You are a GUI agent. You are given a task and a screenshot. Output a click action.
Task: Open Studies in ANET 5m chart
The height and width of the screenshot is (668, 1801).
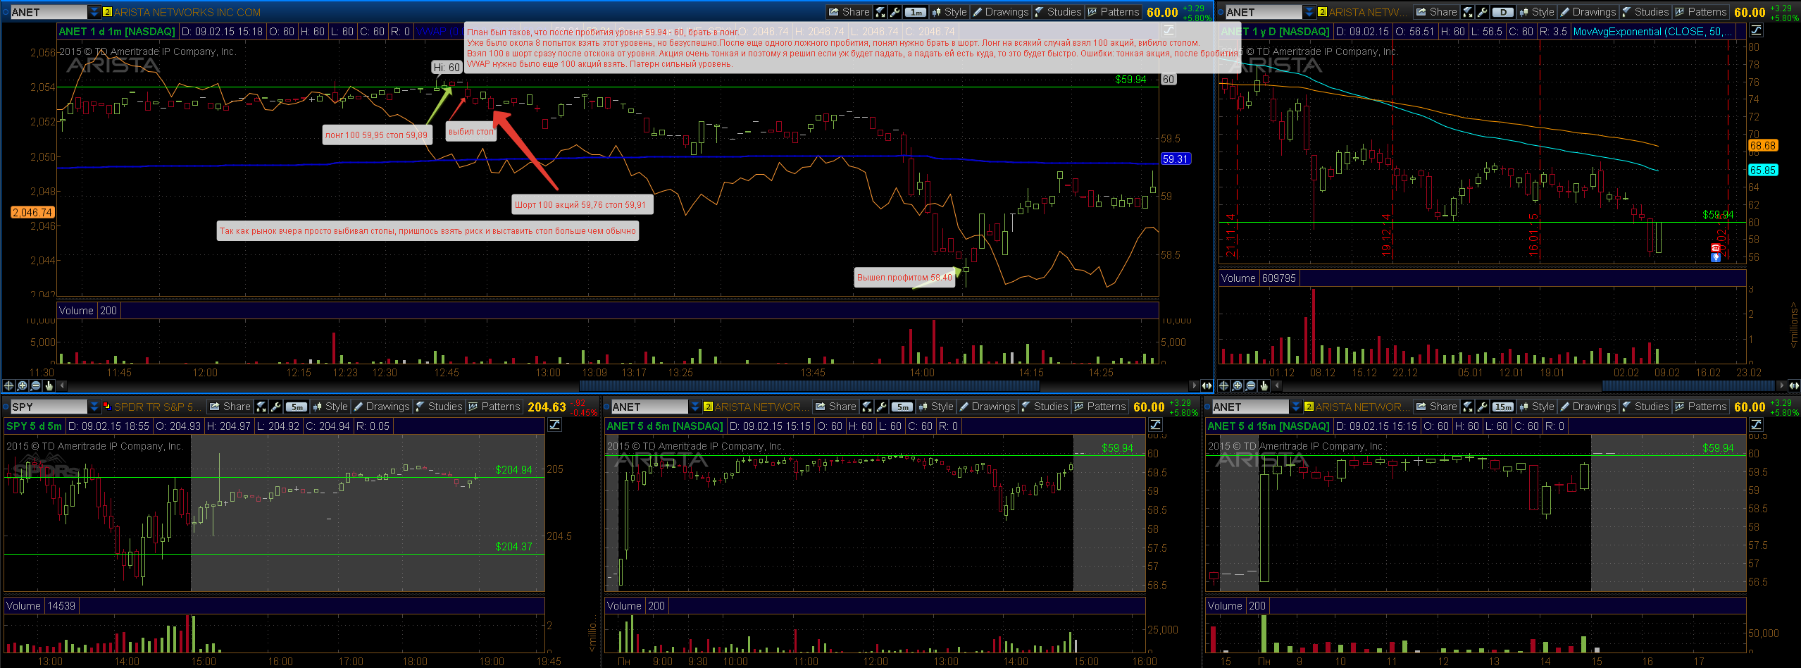pos(1044,407)
